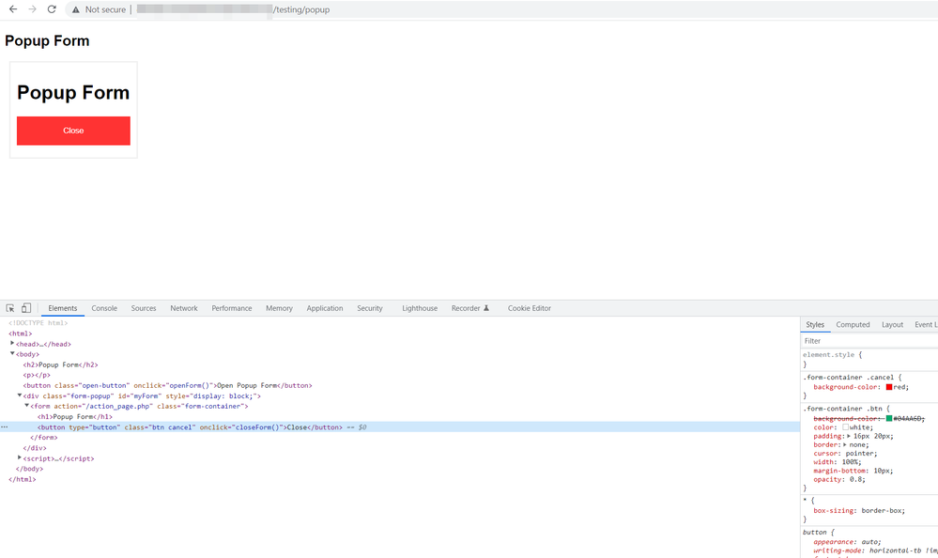Toggle the device toolbar icon

[26, 308]
